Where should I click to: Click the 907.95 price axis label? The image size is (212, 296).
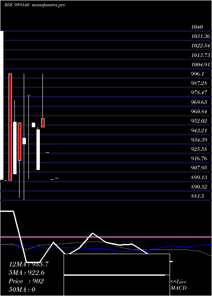click(x=199, y=168)
